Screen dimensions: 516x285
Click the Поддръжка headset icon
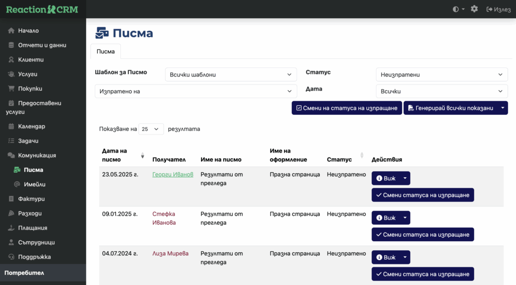[x=11, y=257]
